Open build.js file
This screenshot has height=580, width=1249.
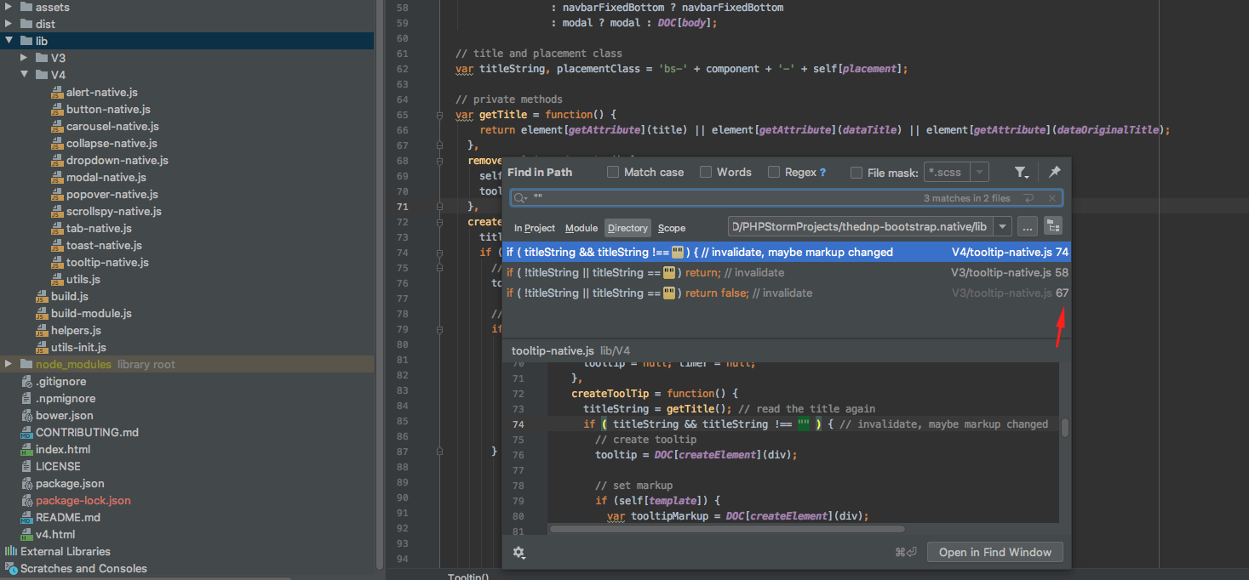tap(70, 296)
